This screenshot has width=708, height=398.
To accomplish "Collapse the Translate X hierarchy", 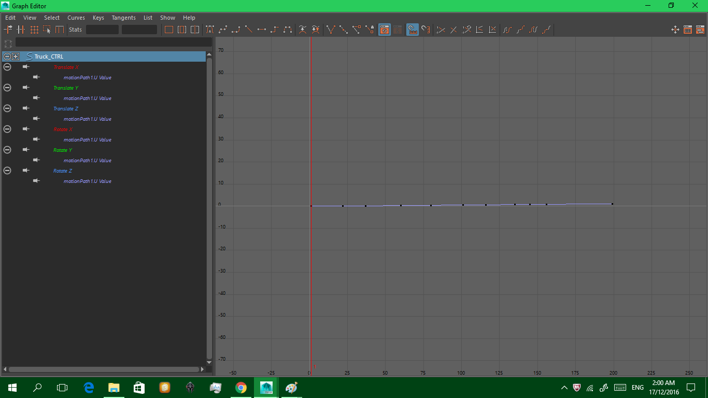I will click(x=7, y=67).
